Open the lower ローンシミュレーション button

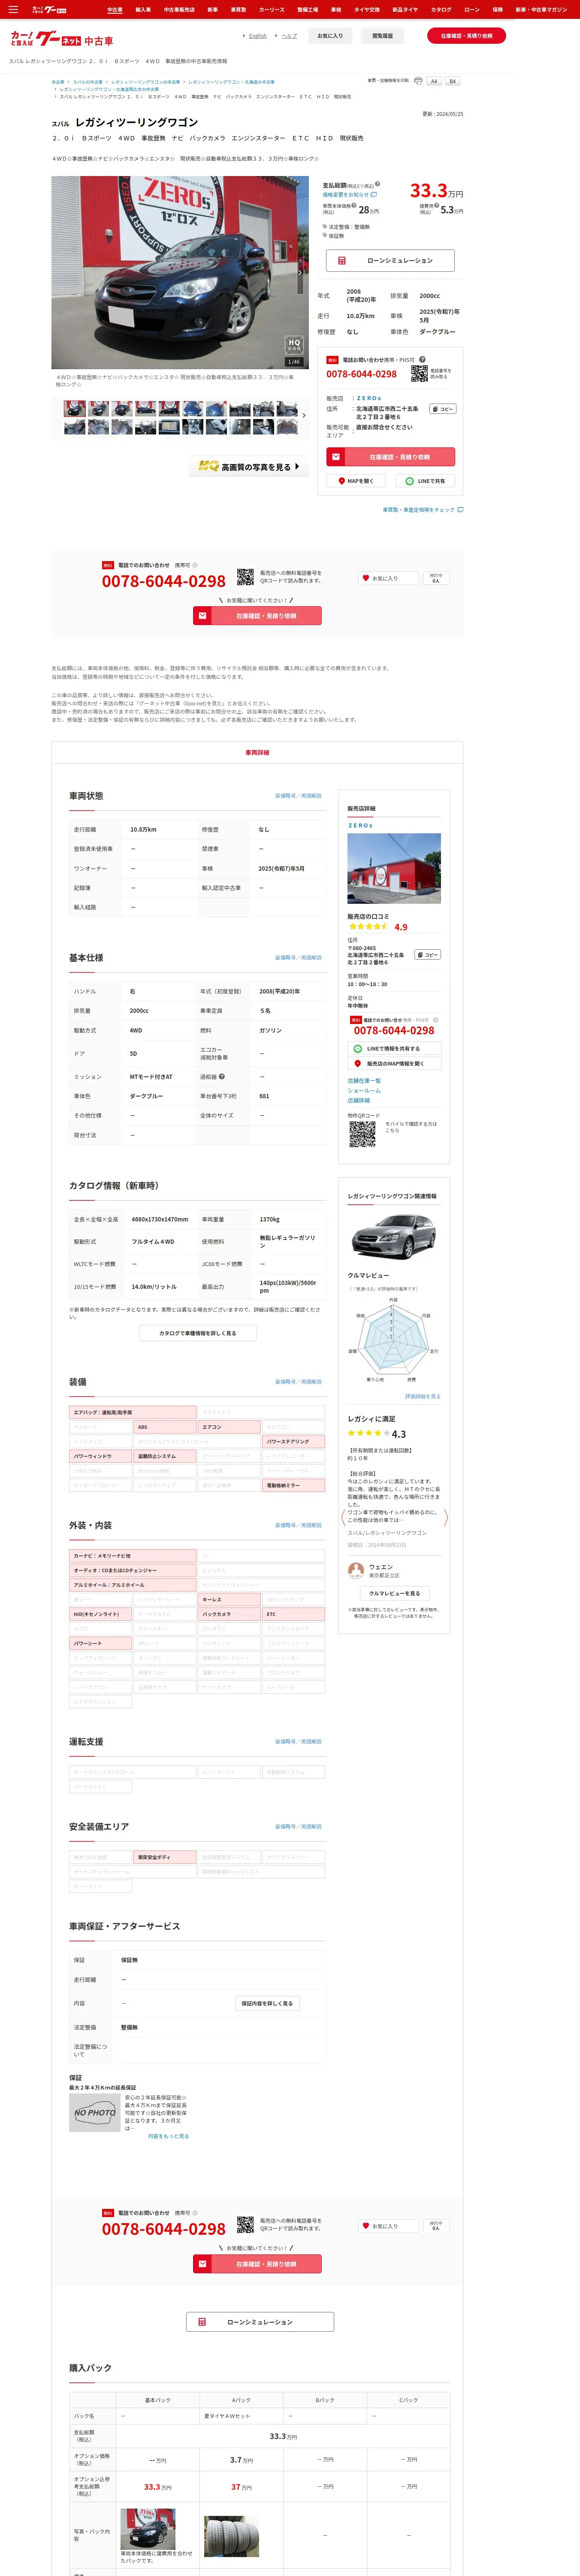[260, 2322]
